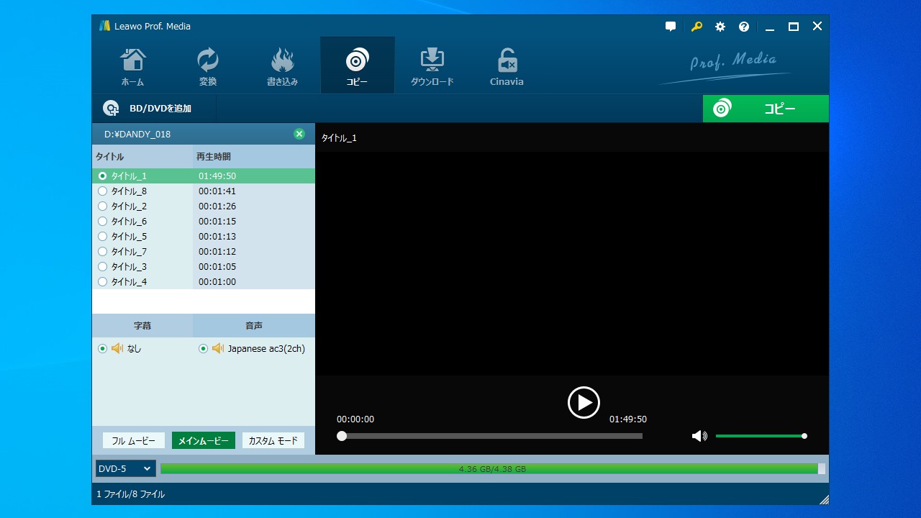Viewport: 921px width, 518px height.
Task: Select radio button for タイトル_4
Action: [102, 281]
